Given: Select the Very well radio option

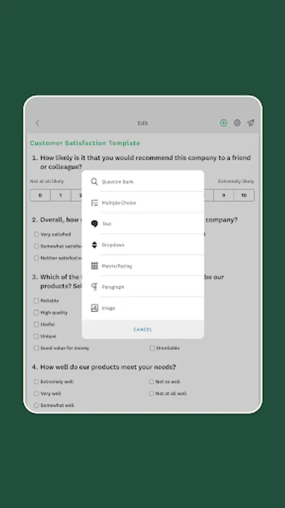Looking at the screenshot, I should 37,393.
